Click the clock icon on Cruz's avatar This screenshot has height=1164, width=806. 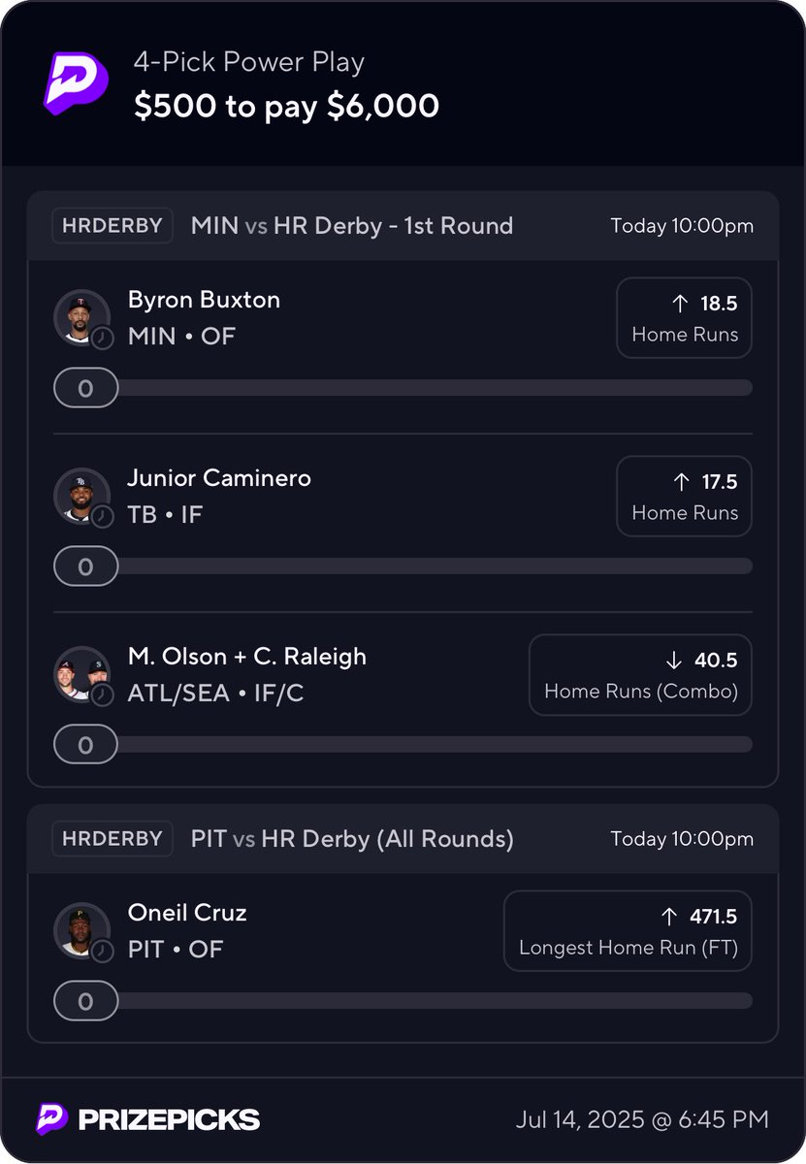[102, 951]
